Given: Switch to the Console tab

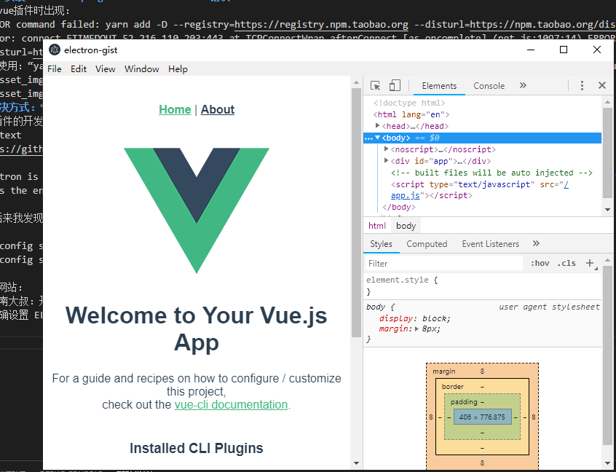Looking at the screenshot, I should pyautogui.click(x=489, y=86).
